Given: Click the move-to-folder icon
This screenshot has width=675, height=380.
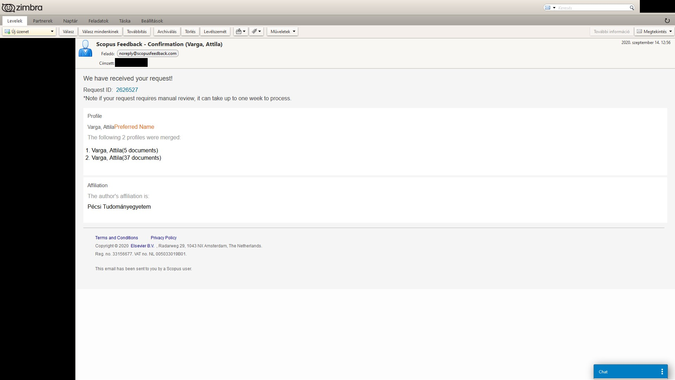Looking at the screenshot, I should (239, 31).
